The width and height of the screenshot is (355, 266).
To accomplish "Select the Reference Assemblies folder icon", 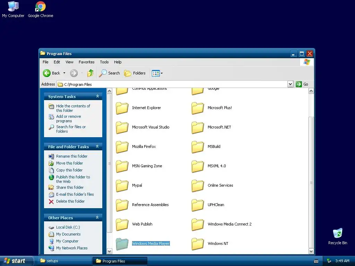I will pyautogui.click(x=122, y=205).
